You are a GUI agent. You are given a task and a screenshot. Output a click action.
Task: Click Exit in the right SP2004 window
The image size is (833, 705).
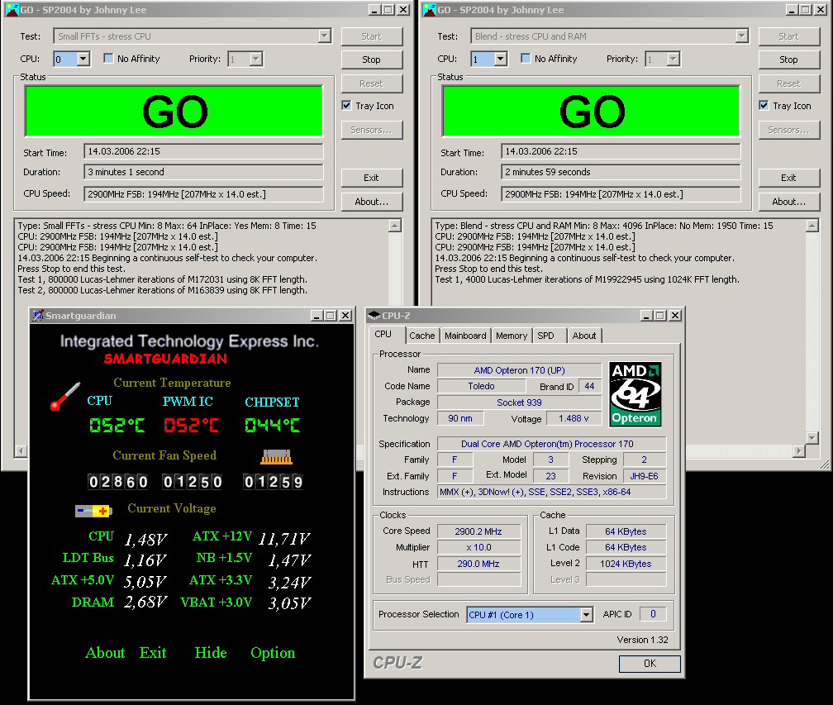click(x=788, y=178)
